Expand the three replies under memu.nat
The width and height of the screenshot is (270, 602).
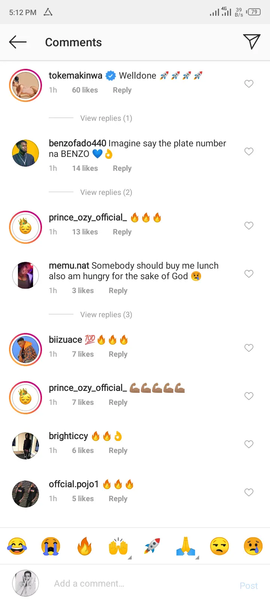pos(106,315)
